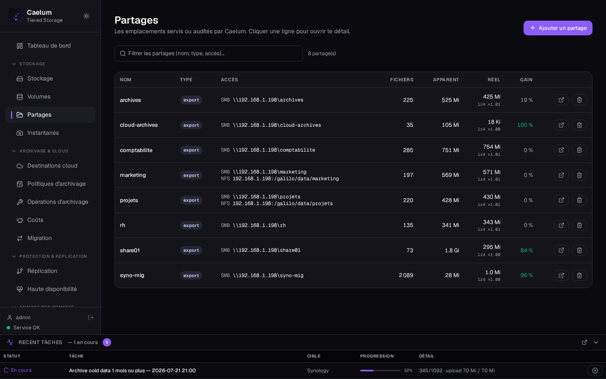Screen dimensions: 606x379
Task: Click the search magnifier icon
Action: point(123,53)
